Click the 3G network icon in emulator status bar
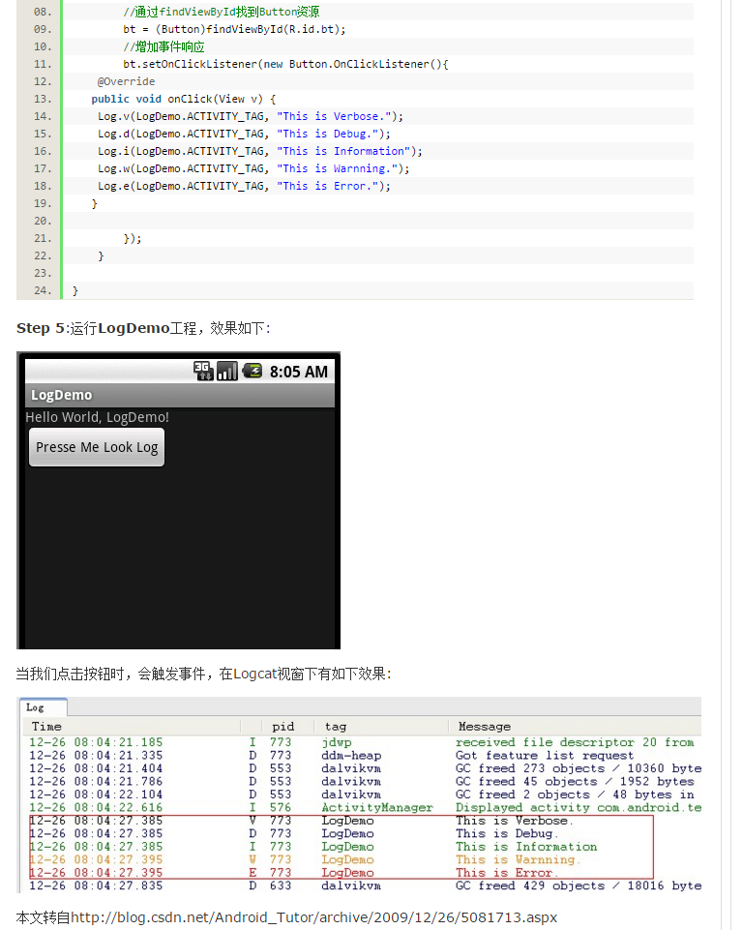743x930 pixels. [x=203, y=372]
